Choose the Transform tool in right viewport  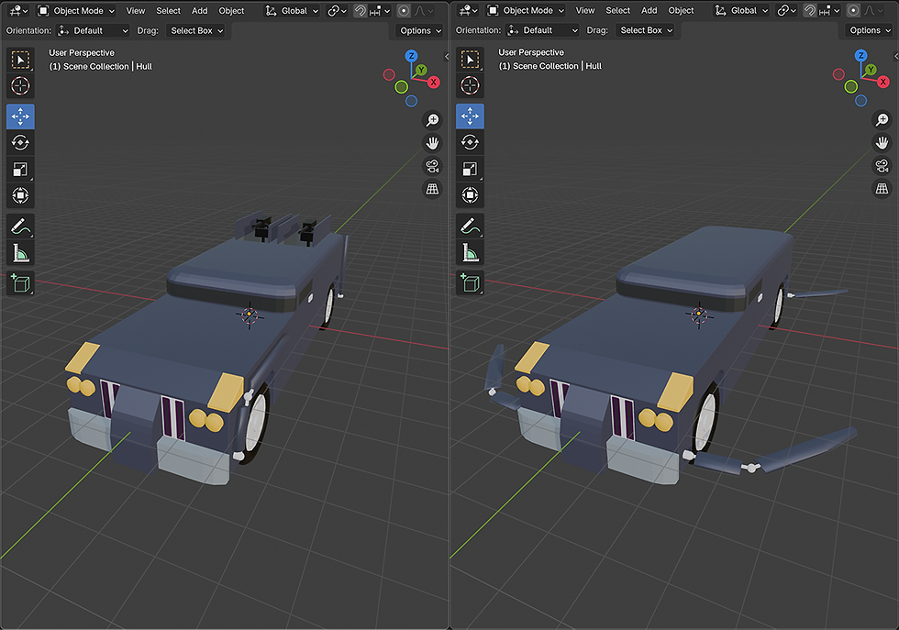pyautogui.click(x=470, y=195)
